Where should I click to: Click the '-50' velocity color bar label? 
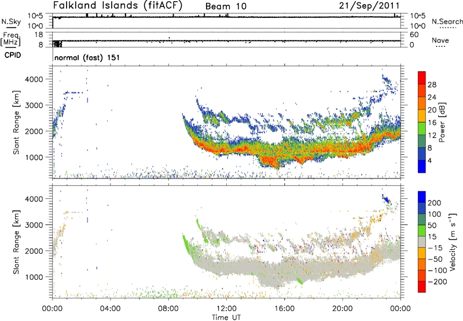click(435, 259)
